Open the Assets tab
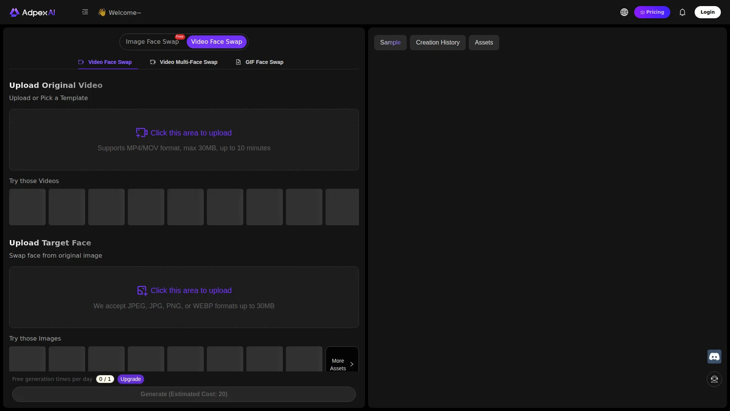The width and height of the screenshot is (730, 411). coord(484,43)
